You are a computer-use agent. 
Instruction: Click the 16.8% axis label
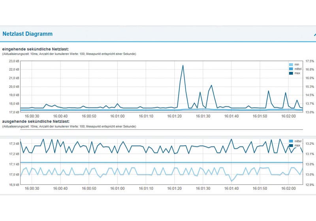click(x=310, y=69)
